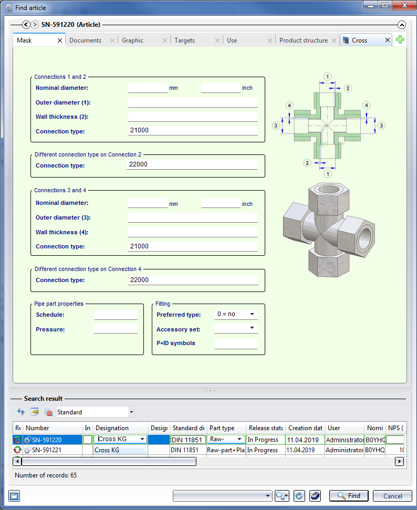Click the Cancel button
This screenshot has width=417, height=510.
click(x=392, y=496)
